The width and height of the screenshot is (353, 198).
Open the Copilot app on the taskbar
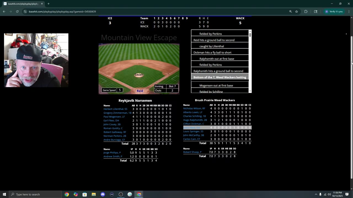[x=76, y=194]
